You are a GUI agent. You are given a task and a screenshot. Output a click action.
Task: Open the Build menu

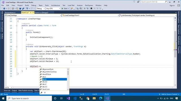27,5
